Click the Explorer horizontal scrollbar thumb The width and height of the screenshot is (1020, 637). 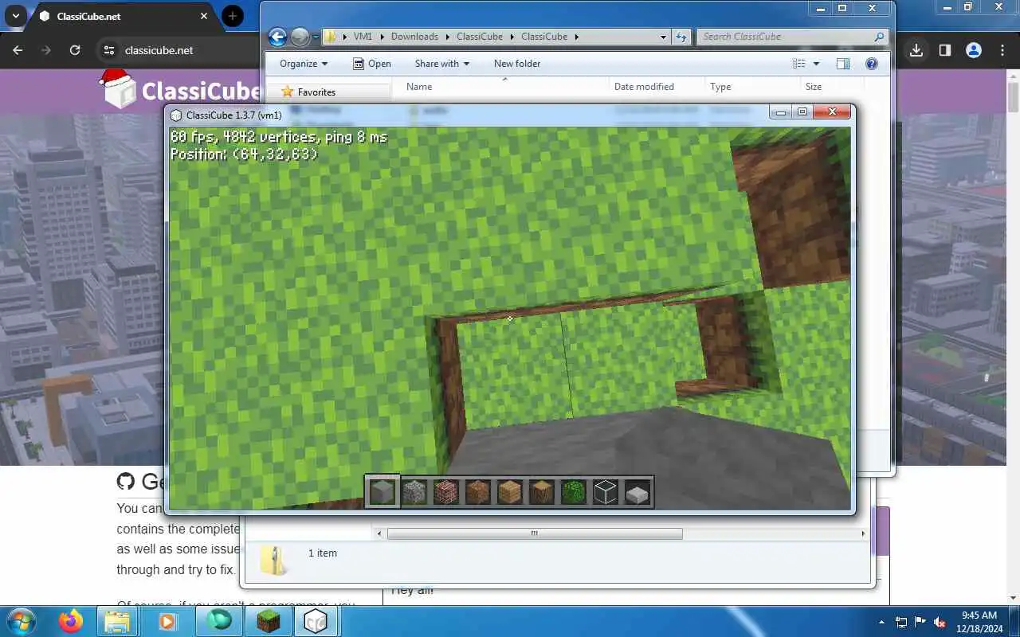coord(535,533)
